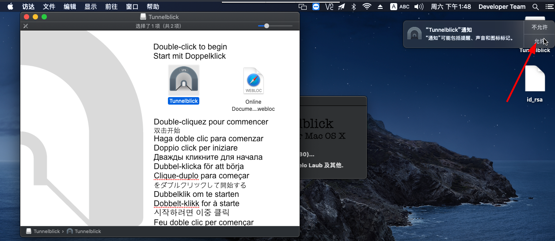
Task: Click the "Double-cliquez pour commencer" text
Action: pyautogui.click(x=211, y=122)
